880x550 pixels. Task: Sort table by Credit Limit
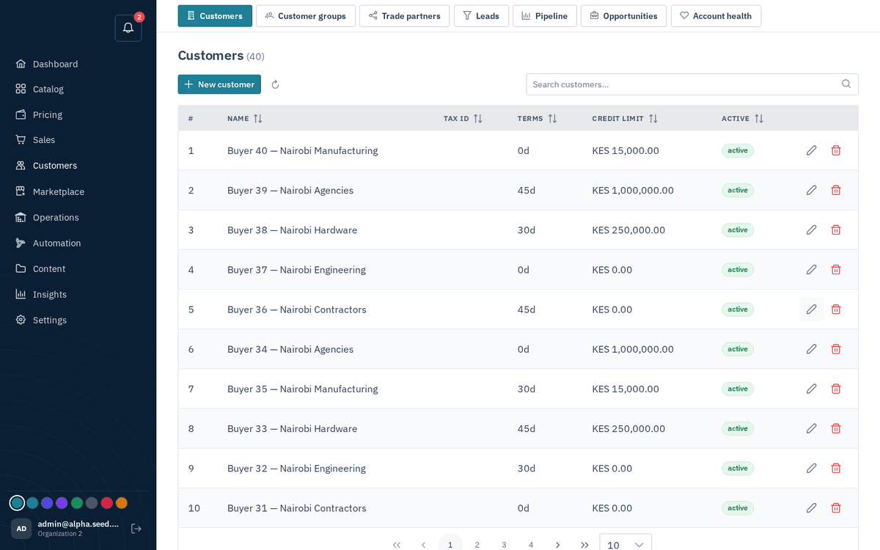[x=653, y=119]
